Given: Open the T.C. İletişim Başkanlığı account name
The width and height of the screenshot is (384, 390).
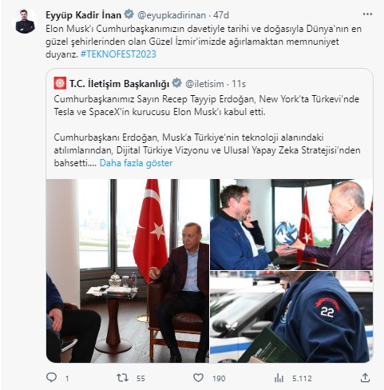Looking at the screenshot, I should 119,84.
